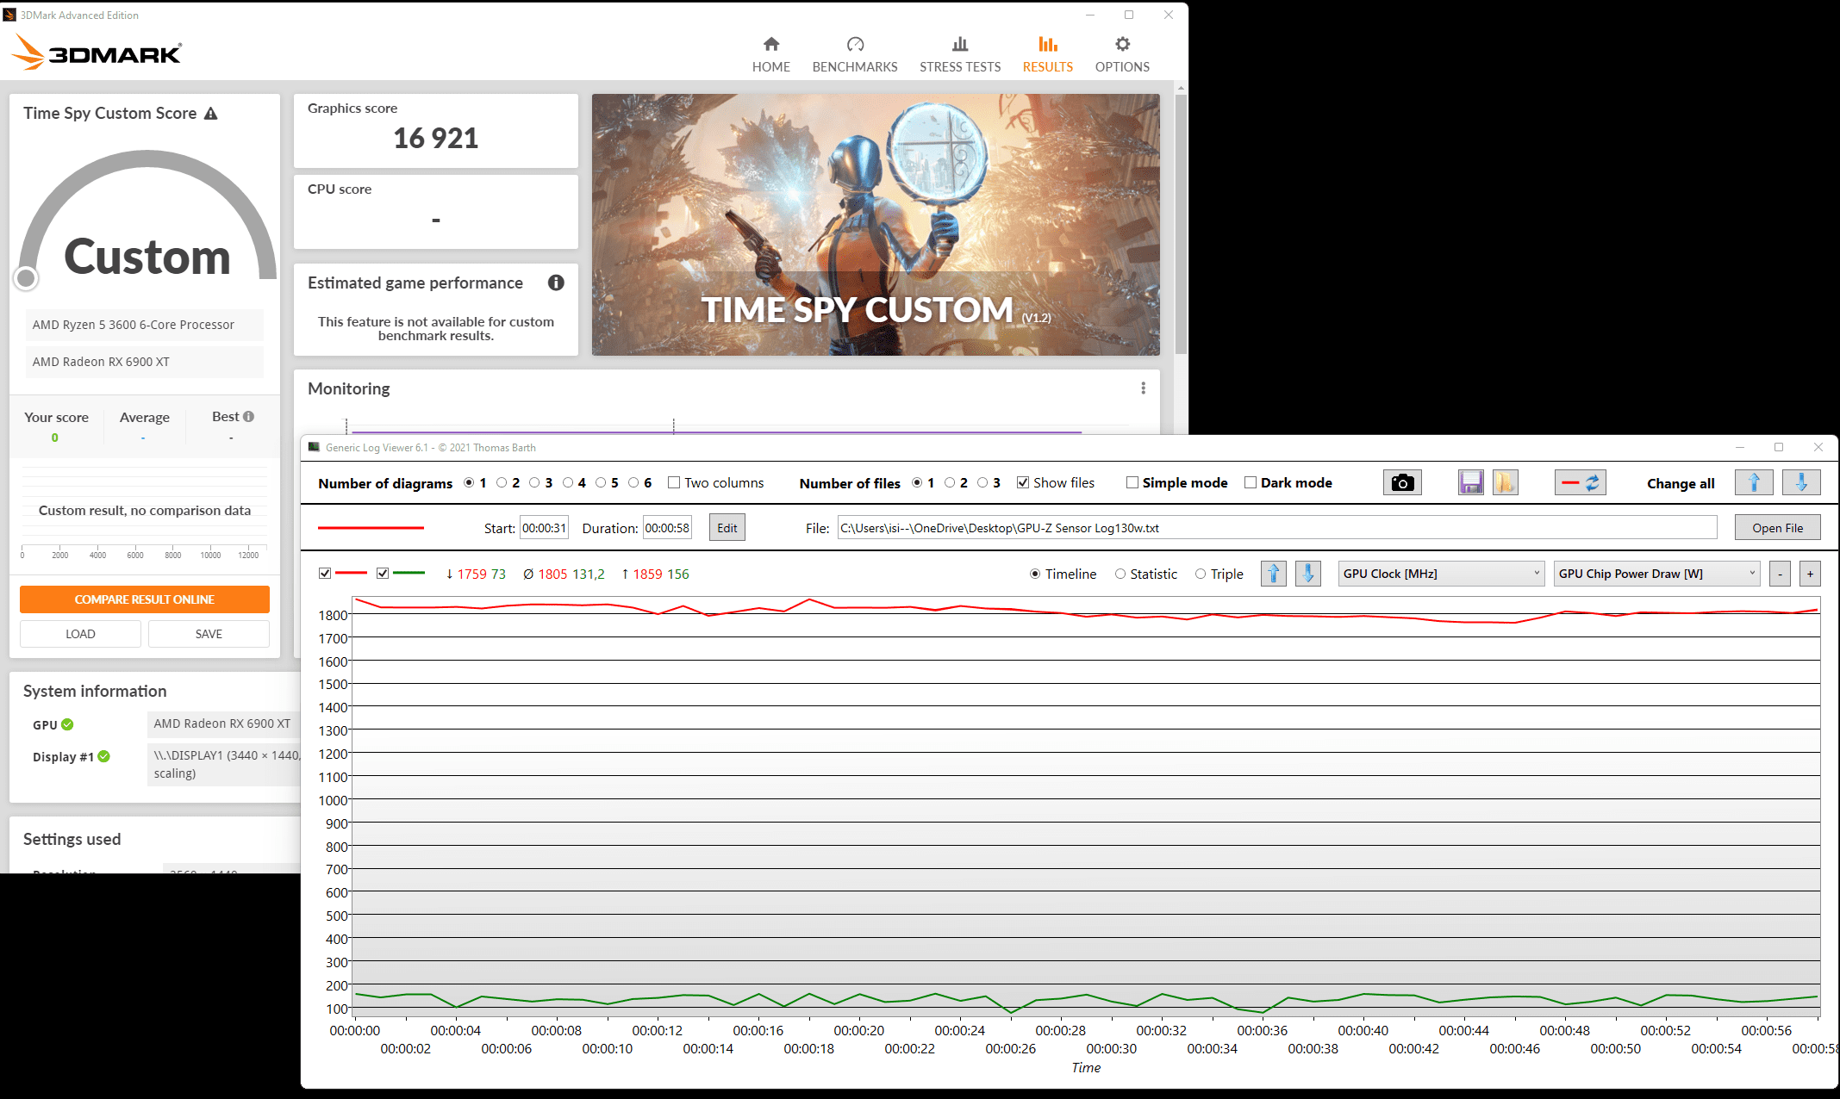This screenshot has height=1099, width=1840.
Task: Click the floppy disk save icon
Action: tap(1470, 482)
